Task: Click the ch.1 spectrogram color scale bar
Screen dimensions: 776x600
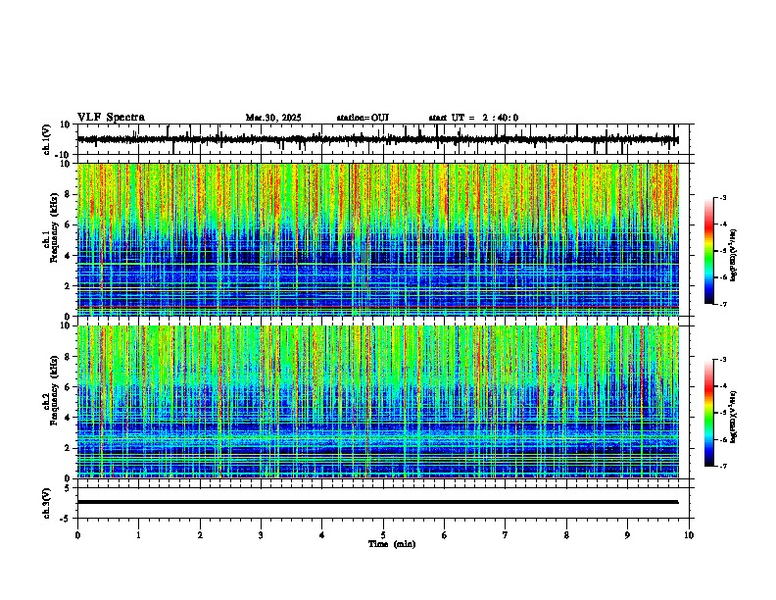Action: (x=709, y=251)
